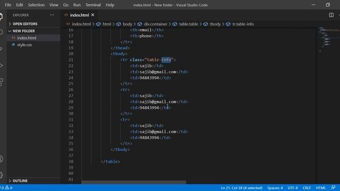340x191 pixels.
Task: Open the Terminal menu
Action: (93, 5)
